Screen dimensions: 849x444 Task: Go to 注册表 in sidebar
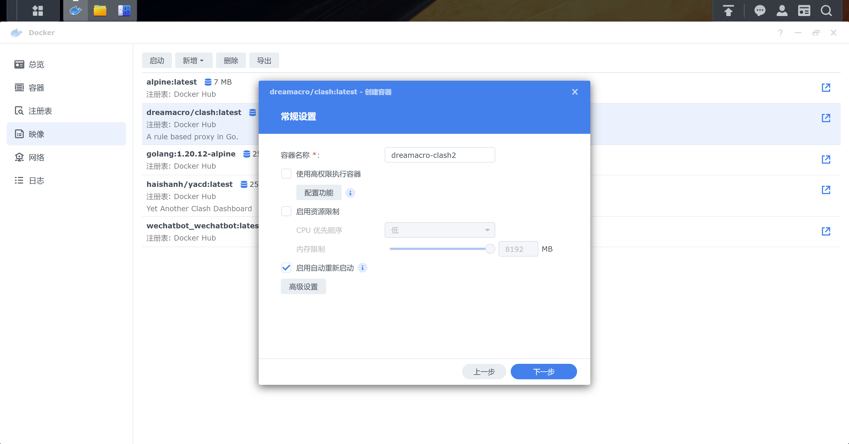coord(66,111)
